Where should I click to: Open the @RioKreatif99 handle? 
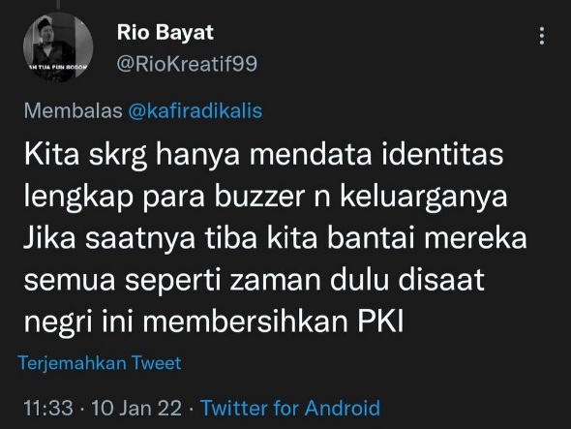click(x=187, y=64)
